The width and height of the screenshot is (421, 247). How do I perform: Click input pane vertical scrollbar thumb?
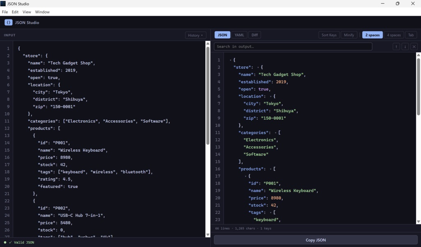(x=208, y=96)
